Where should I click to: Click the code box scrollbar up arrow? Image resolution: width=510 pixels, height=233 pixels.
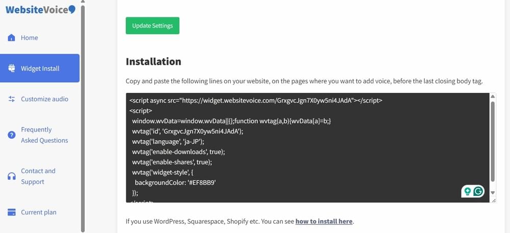[x=493, y=96]
